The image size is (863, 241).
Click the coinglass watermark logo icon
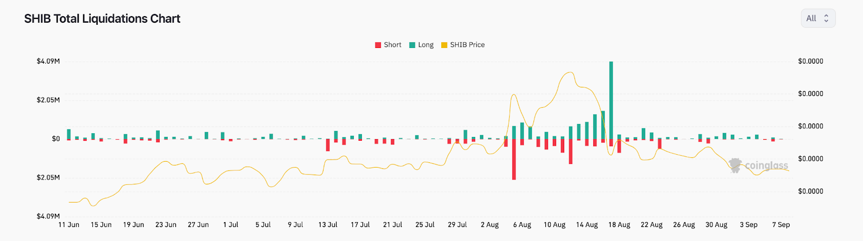(735, 165)
